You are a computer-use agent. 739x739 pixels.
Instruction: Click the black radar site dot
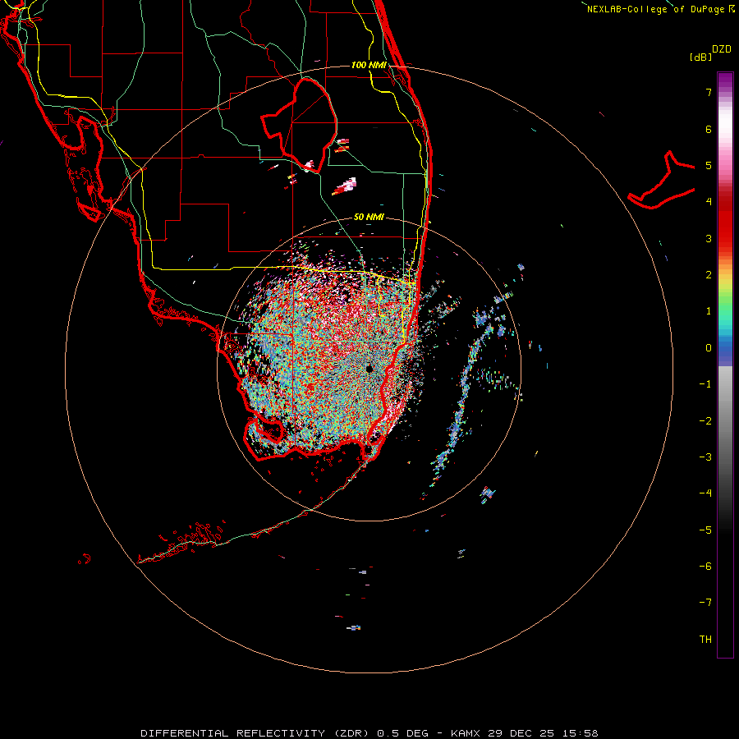click(x=369, y=369)
